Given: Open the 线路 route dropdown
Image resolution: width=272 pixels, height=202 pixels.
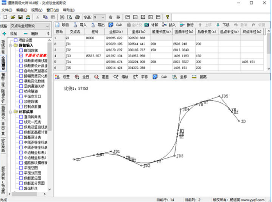Looking at the screenshot, I should (x=47, y=26).
